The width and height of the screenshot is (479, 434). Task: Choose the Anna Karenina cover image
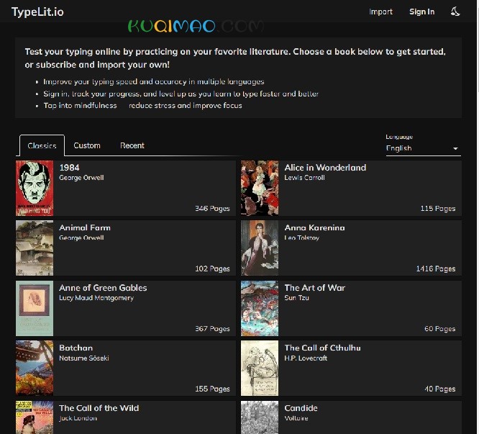click(x=260, y=248)
